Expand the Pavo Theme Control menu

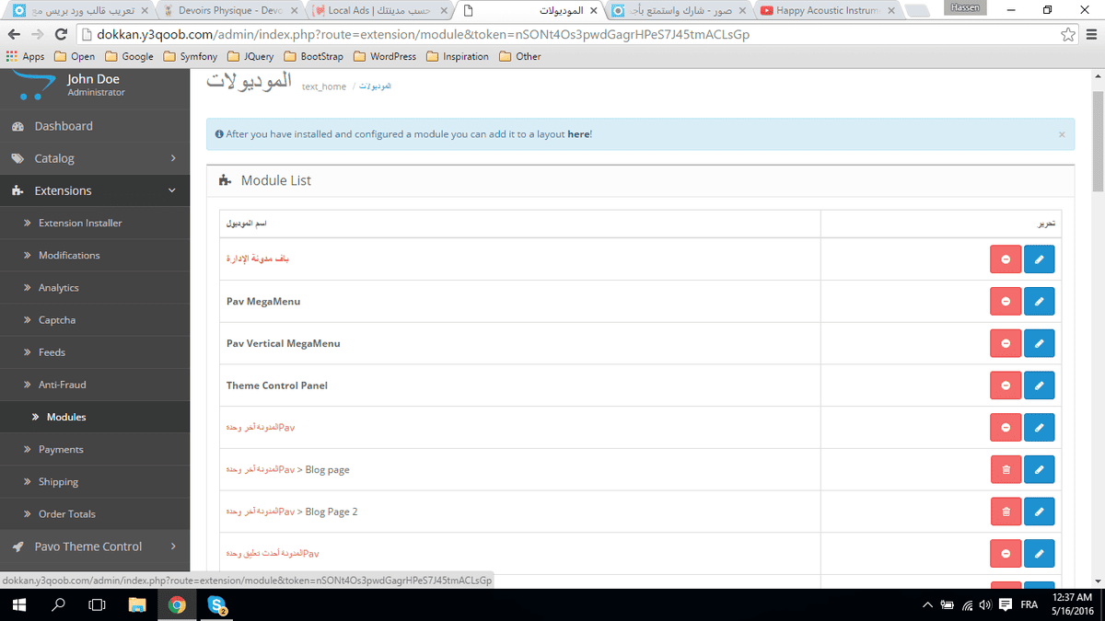pyautogui.click(x=95, y=546)
